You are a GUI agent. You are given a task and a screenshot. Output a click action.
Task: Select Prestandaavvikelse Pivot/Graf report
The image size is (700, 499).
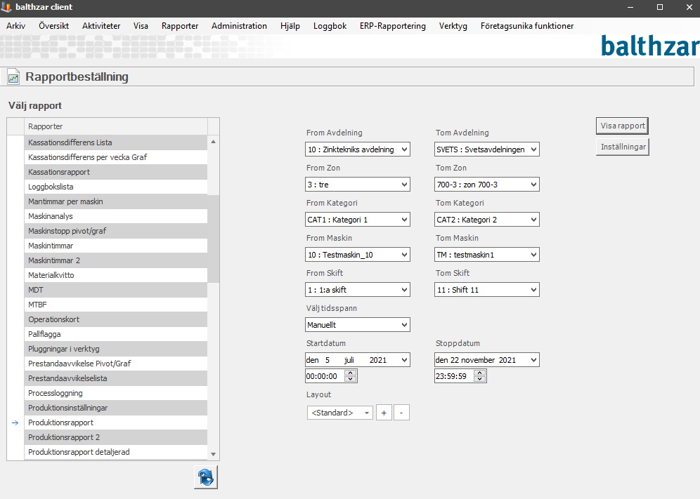tap(116, 364)
